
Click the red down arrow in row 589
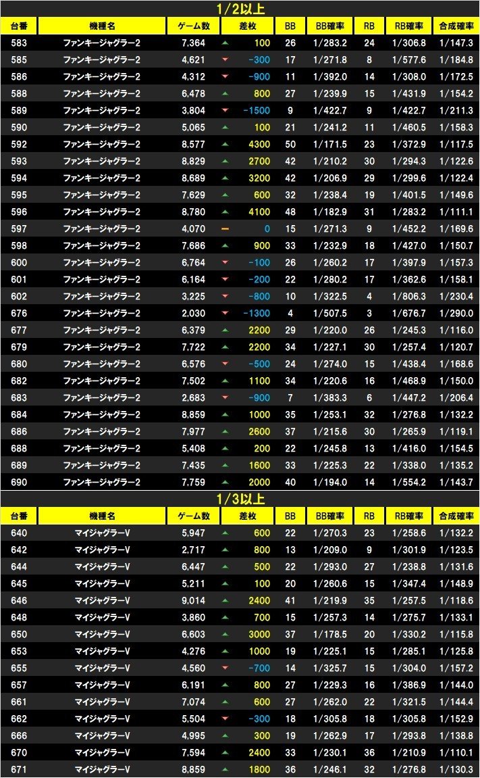tap(225, 111)
